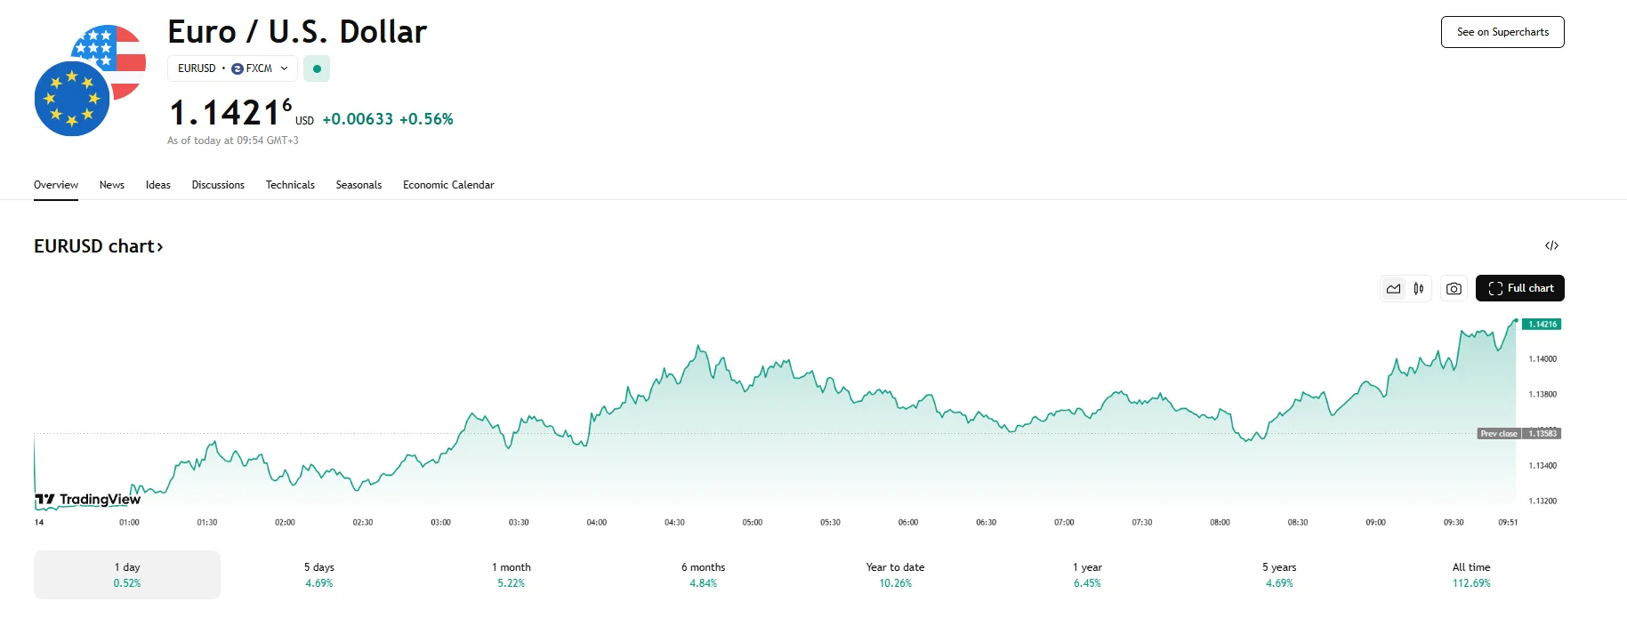Select the 5 days time range
This screenshot has height=618, width=1627.
pyautogui.click(x=319, y=574)
